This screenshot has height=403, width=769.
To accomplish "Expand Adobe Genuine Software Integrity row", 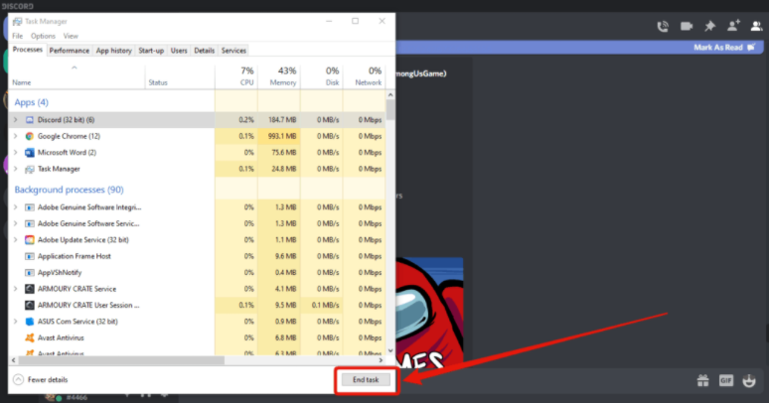I will pos(15,207).
